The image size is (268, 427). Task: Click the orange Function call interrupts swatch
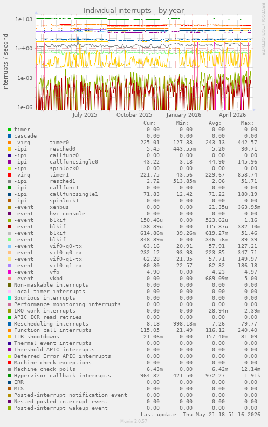(9, 330)
